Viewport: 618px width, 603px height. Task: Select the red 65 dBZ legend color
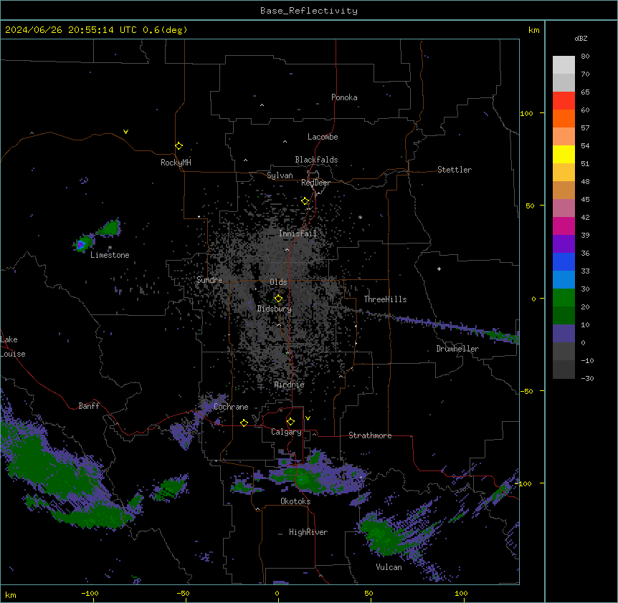click(564, 101)
